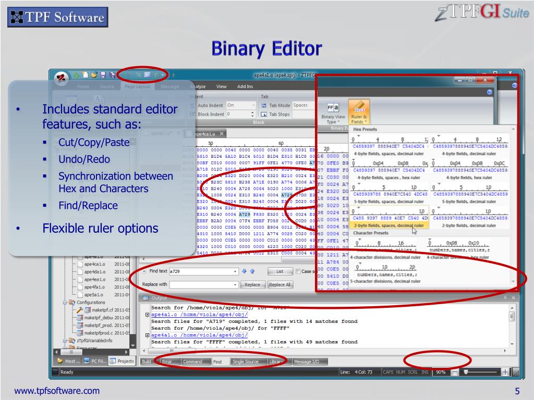Click the List button
This screenshot has height=400, width=534.
[280, 271]
